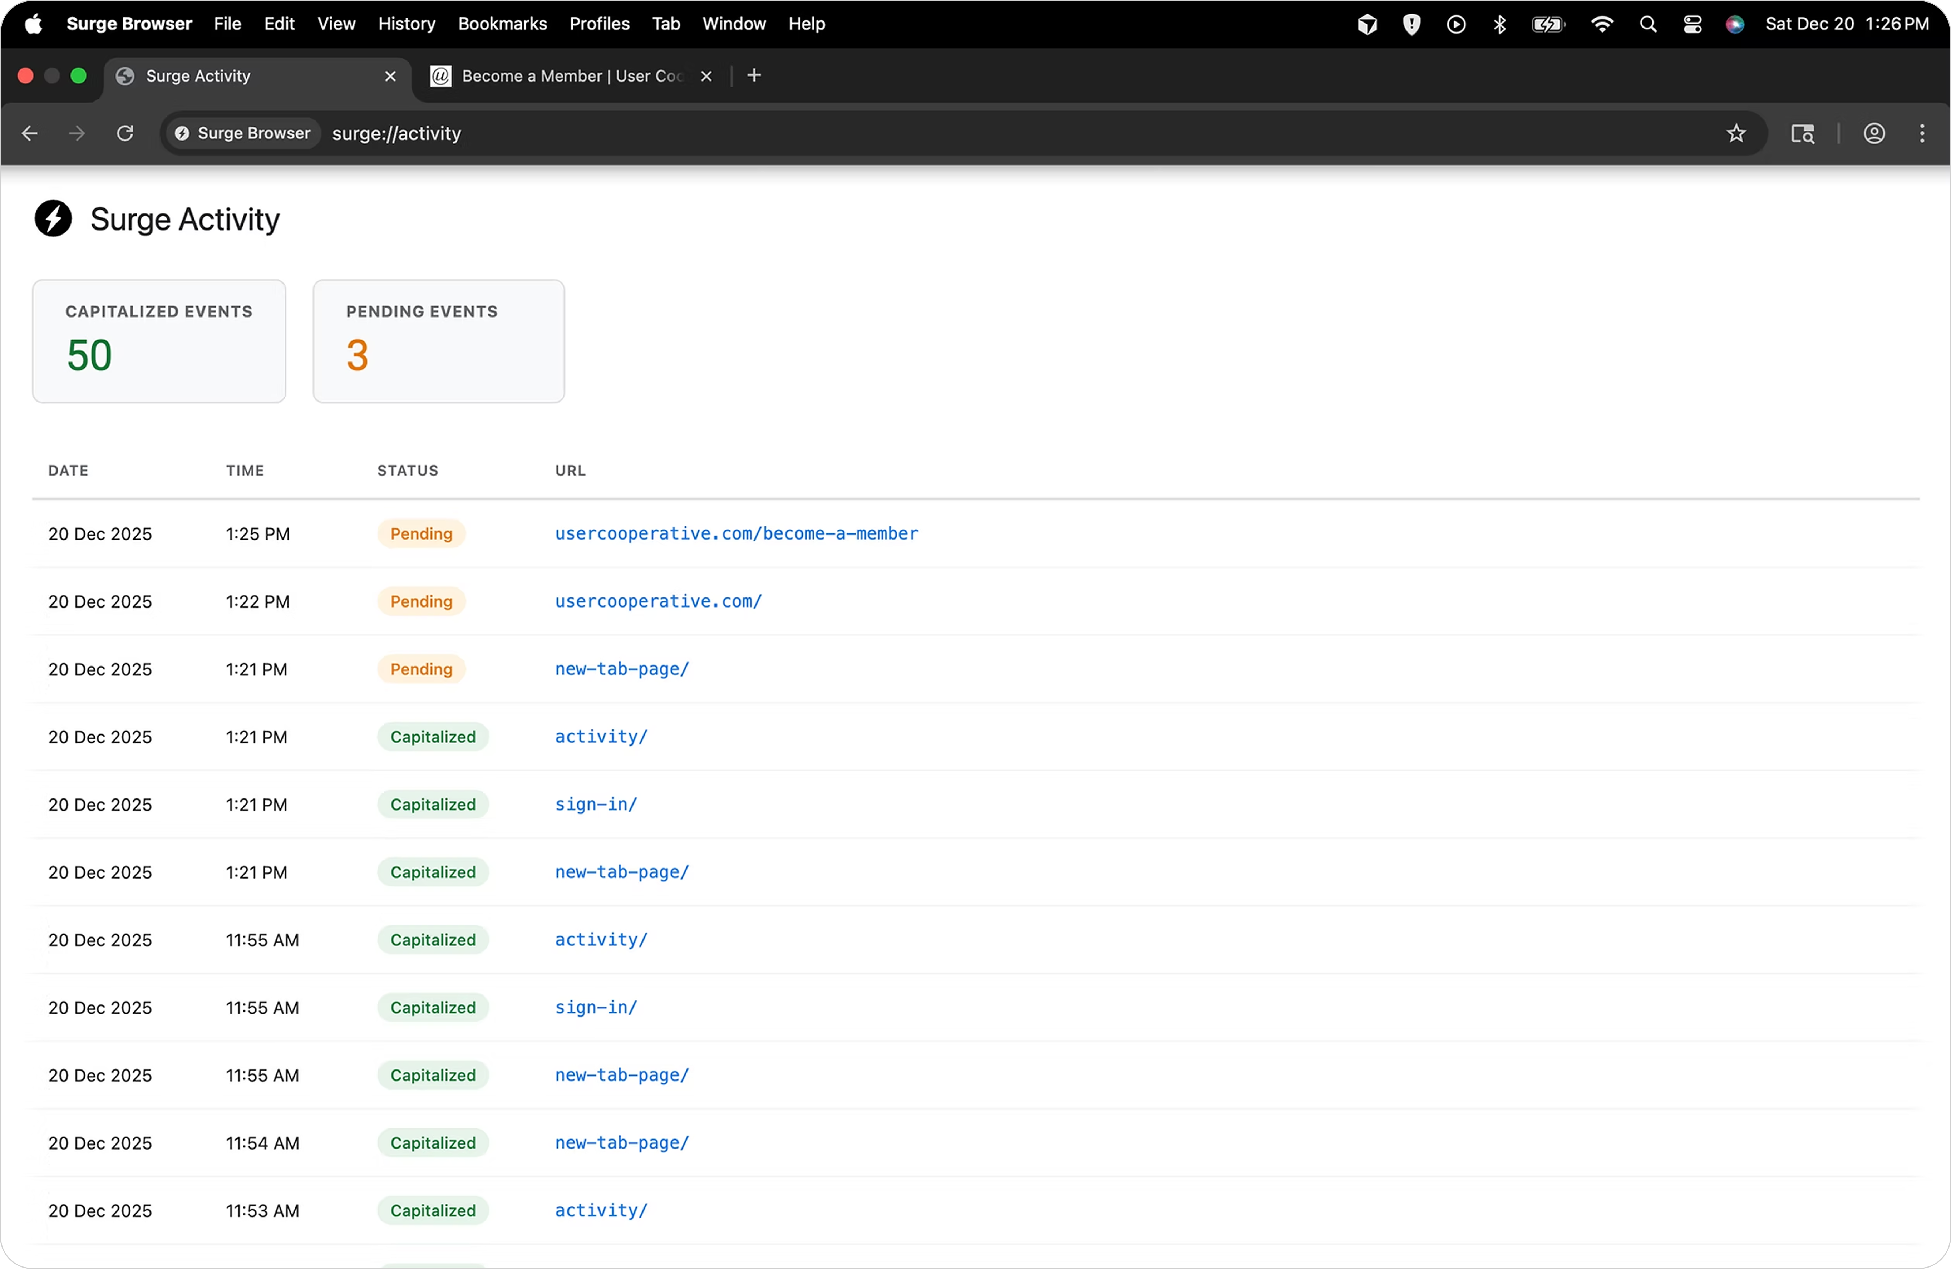
Task: Open usercooperative.com/become-a-member link
Action: click(x=736, y=534)
